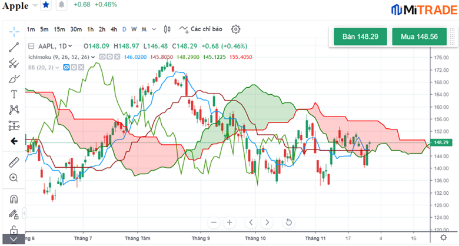Select the brush drawing tool
This screenshot has height=246, width=459.
coord(14,79)
